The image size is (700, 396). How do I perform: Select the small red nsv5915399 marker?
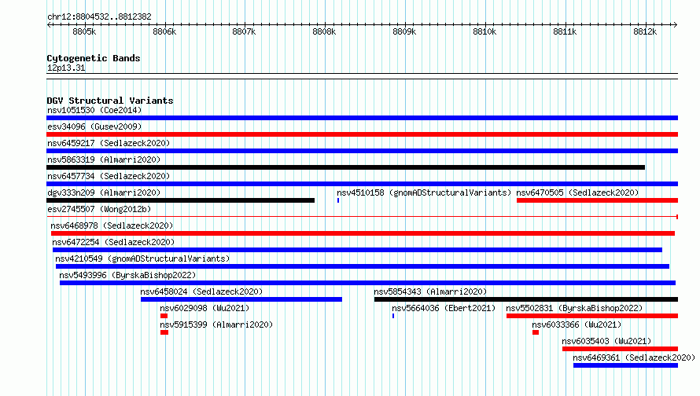click(x=164, y=332)
